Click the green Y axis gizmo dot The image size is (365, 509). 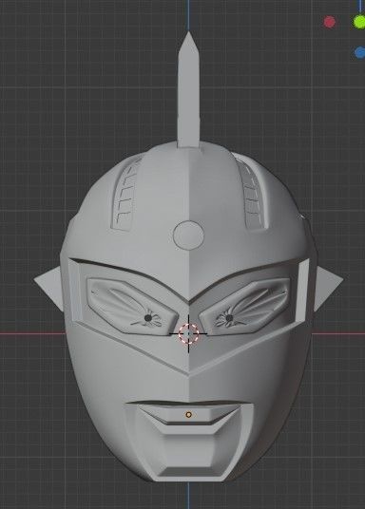(359, 22)
